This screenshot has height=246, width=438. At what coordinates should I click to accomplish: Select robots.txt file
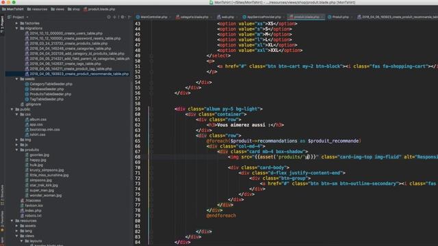coord(31,216)
